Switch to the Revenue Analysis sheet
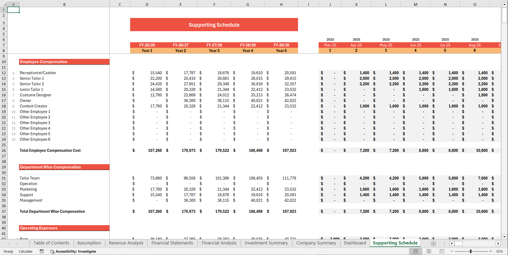Viewport: 508px width, 255px height. (126, 243)
